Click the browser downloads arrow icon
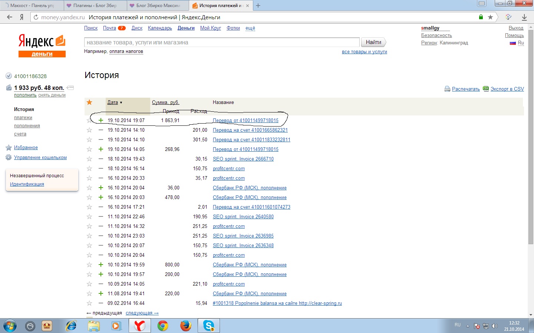 [x=524, y=17]
